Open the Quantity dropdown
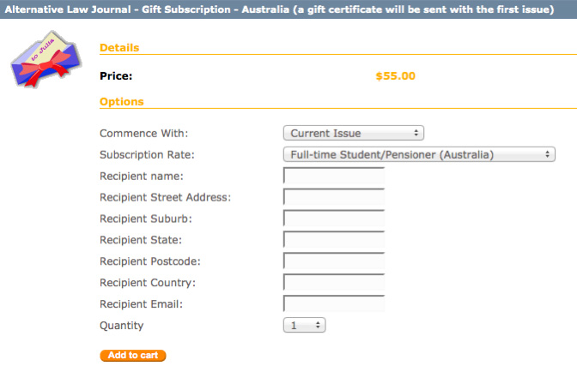577x378 pixels. (304, 326)
